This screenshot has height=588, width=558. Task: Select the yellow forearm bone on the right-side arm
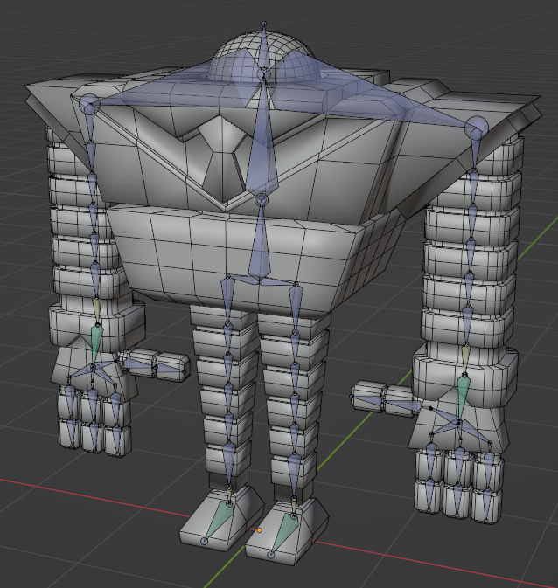[465, 358]
